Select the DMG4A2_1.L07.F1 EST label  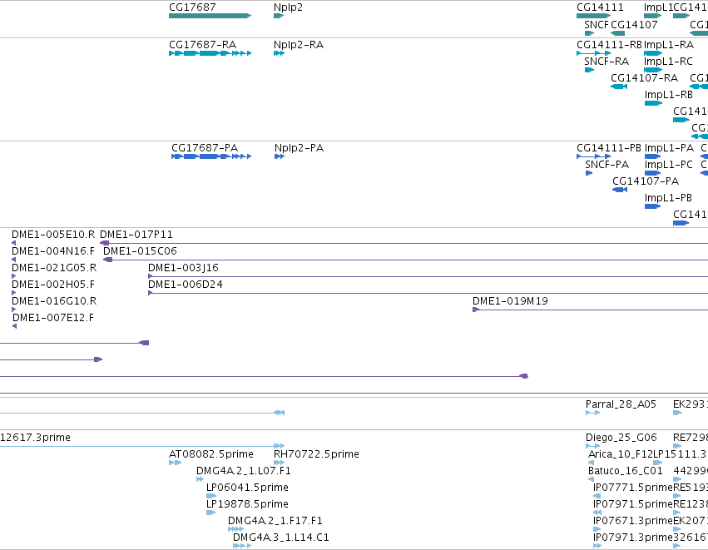point(244,472)
